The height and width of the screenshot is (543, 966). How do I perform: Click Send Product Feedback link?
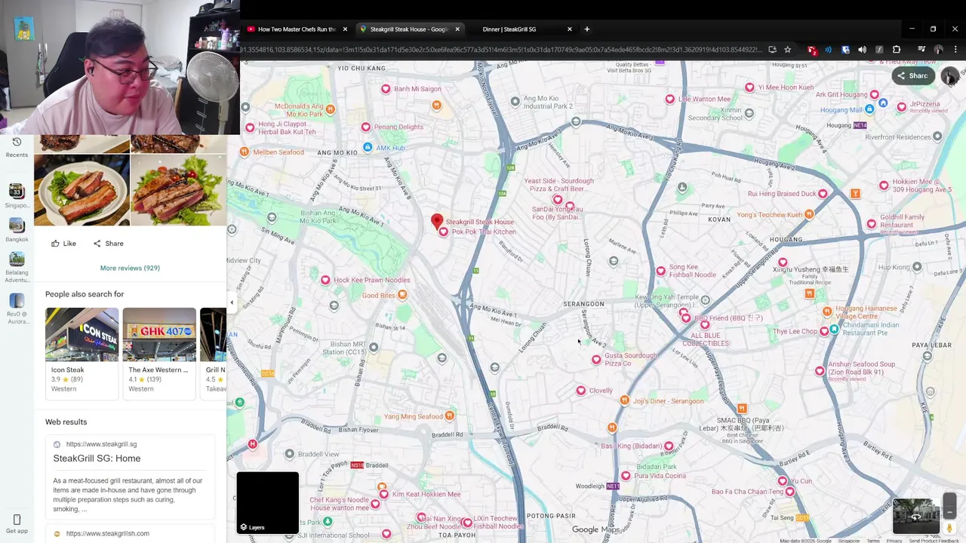click(934, 541)
